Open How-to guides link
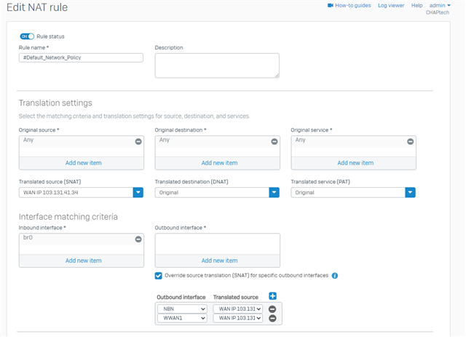The height and width of the screenshot is (337, 466). click(349, 5)
